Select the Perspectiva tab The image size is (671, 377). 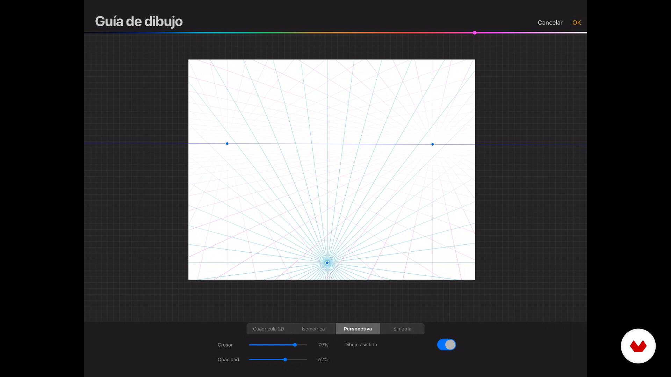tap(358, 329)
